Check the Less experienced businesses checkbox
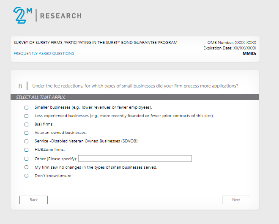The width and height of the screenshot is (279, 224). click(x=27, y=116)
